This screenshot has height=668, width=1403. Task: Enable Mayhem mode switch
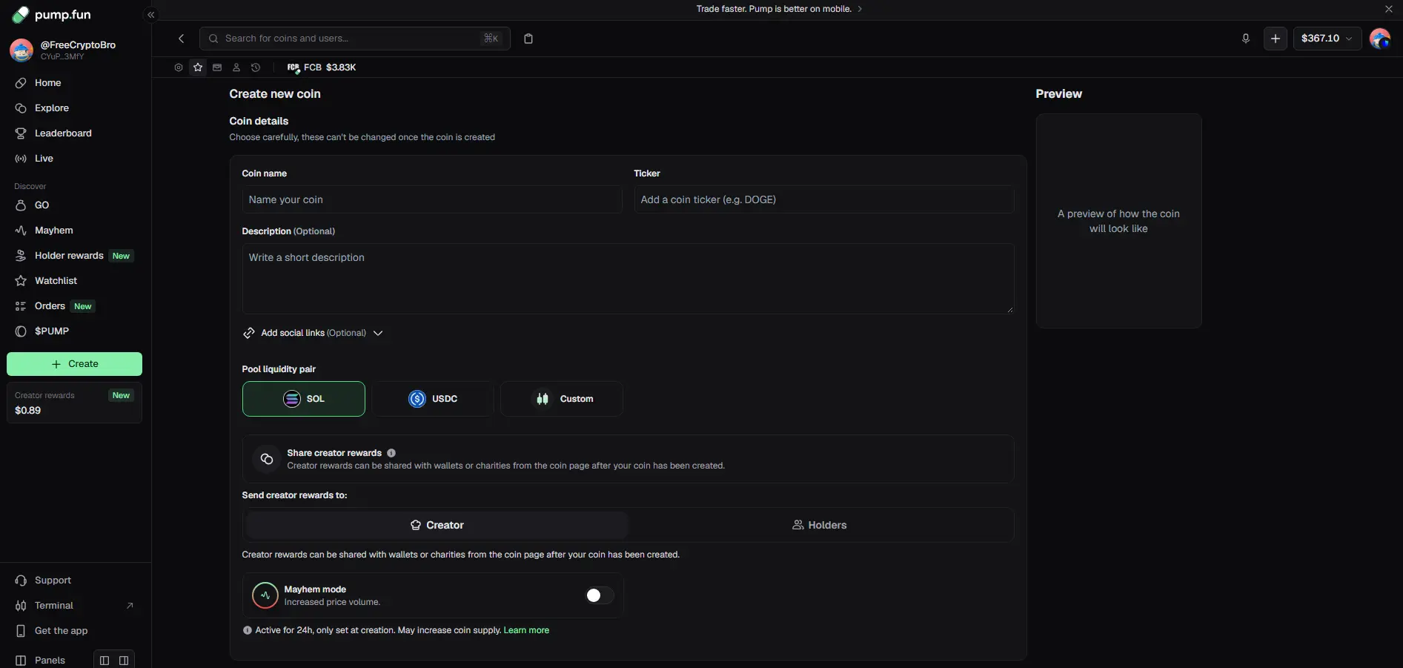599,595
